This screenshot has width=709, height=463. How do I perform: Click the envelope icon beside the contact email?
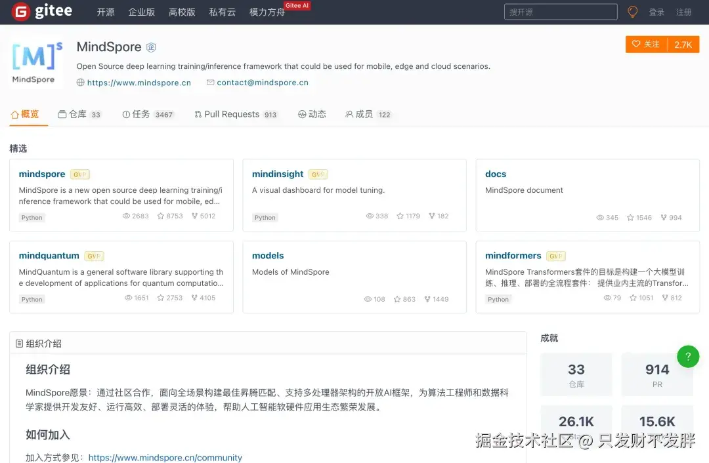coord(211,82)
